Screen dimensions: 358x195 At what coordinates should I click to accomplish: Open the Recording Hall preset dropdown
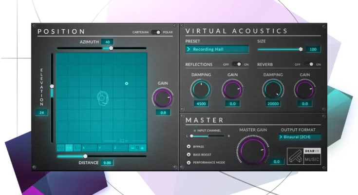coord(217,49)
